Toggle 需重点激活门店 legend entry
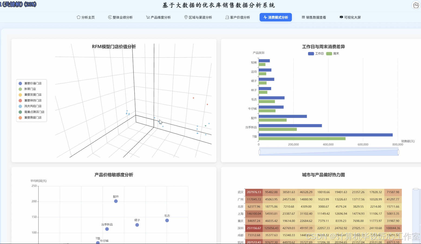 click(31, 112)
